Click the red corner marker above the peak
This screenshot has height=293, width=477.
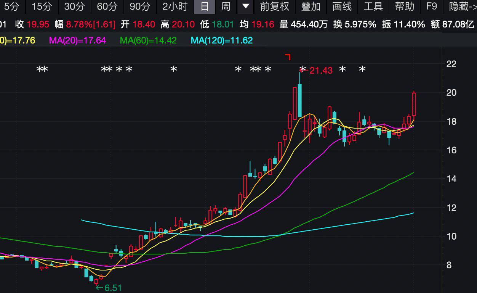coord(288,57)
